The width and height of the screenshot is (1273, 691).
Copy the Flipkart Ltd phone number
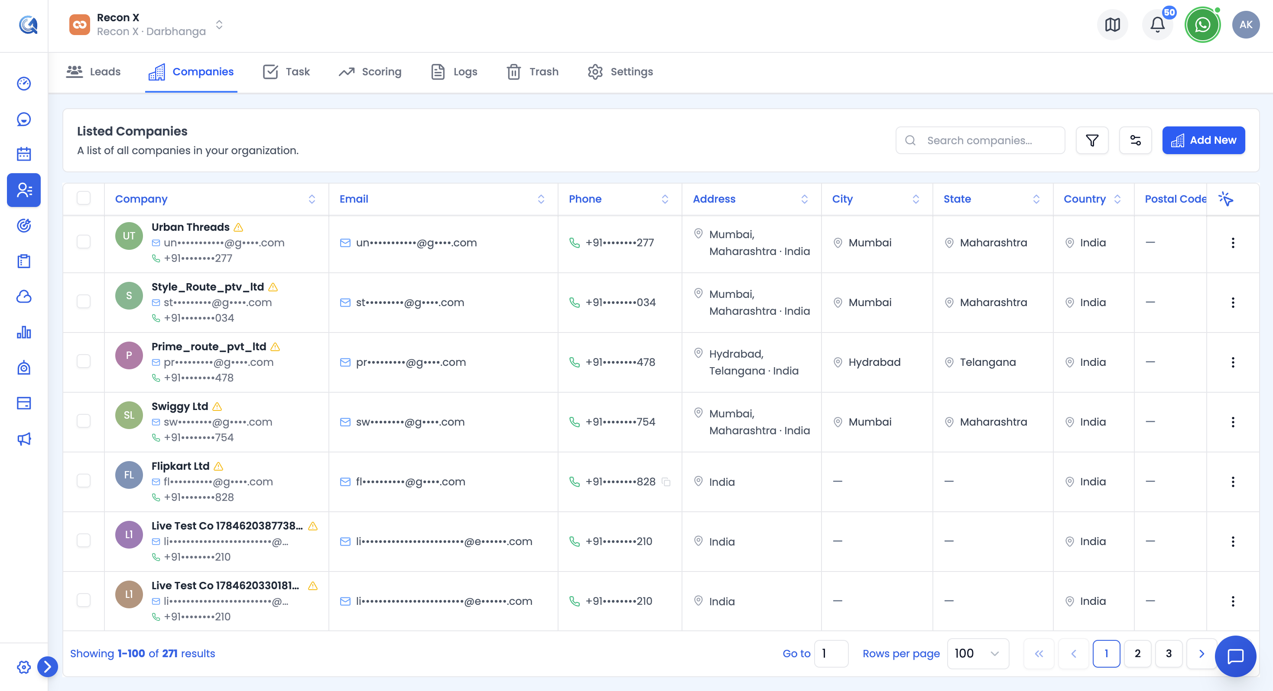pos(666,482)
